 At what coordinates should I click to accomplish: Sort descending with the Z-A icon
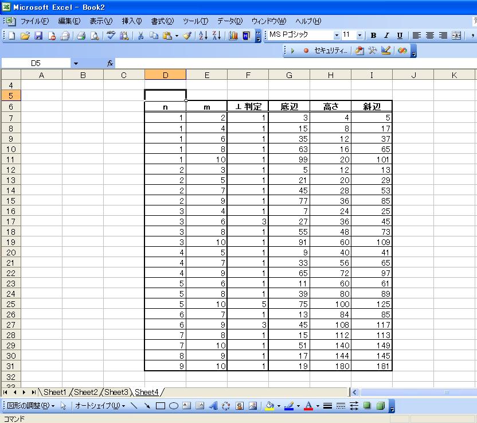pos(216,36)
